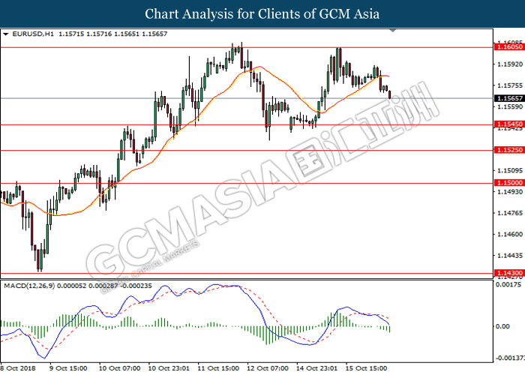Select the 1.15450 price level label
This screenshot has height=375, width=525.
pos(509,124)
